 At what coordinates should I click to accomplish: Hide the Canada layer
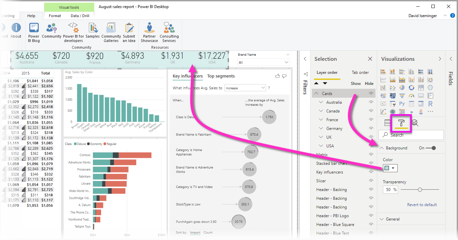[x=371, y=111]
